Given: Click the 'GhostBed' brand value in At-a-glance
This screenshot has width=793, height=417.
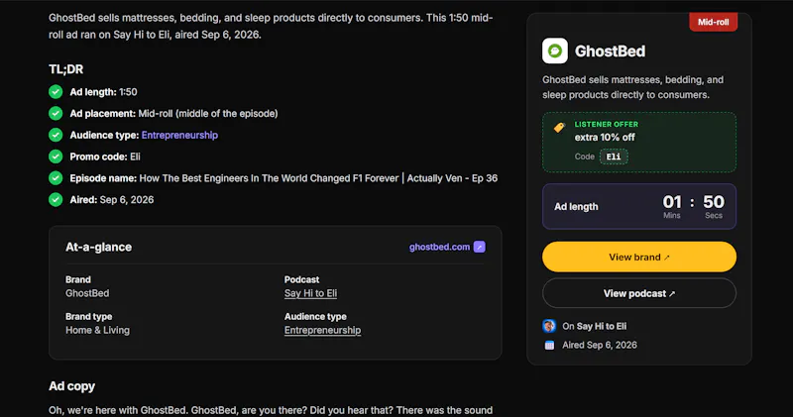Looking at the screenshot, I should coord(87,293).
